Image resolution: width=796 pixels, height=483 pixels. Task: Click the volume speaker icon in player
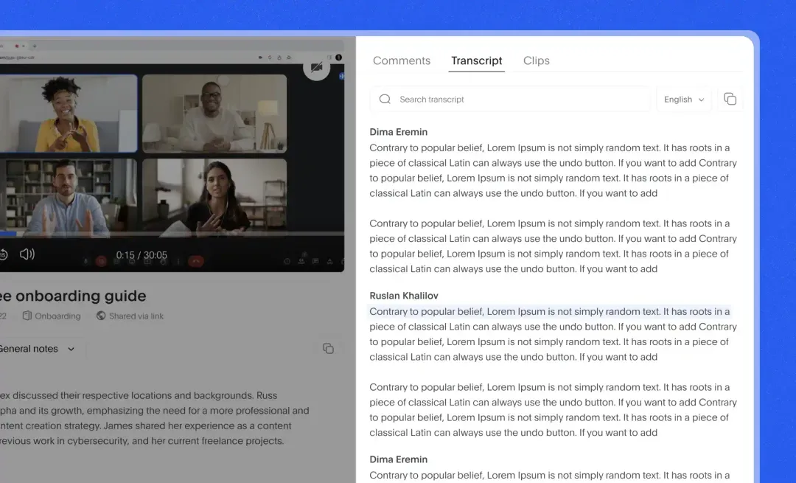[27, 254]
